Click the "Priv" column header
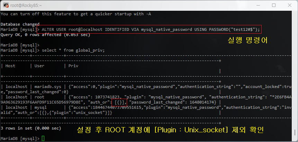Viewport: 298px width, 142px height. [73, 66]
